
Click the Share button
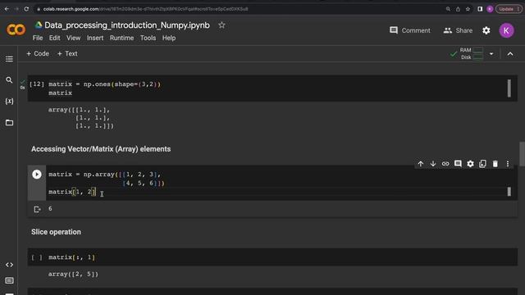click(x=458, y=30)
